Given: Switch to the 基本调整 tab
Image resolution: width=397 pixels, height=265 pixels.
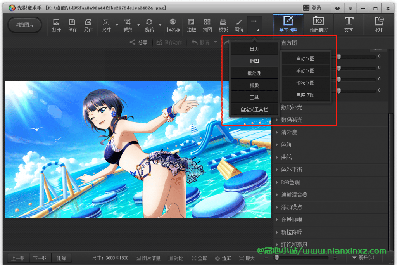Looking at the screenshot, I should click(288, 24).
